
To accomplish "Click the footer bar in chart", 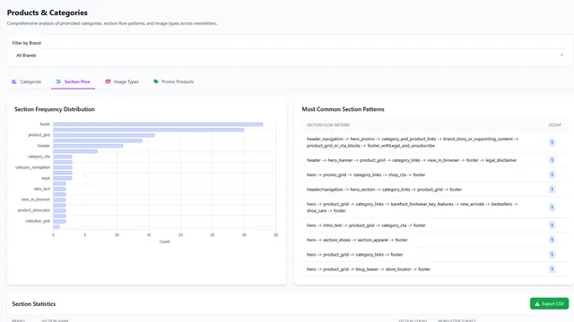I will pyautogui.click(x=158, y=124).
